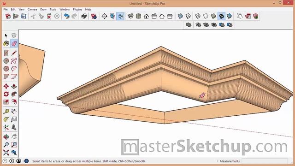Image resolution: width=295 pixels, height=166 pixels.
Task: Redo the action with gray arrow
Action: tap(75, 16)
